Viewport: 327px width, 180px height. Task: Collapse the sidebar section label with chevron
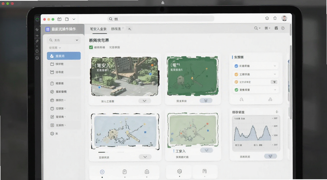(55, 48)
